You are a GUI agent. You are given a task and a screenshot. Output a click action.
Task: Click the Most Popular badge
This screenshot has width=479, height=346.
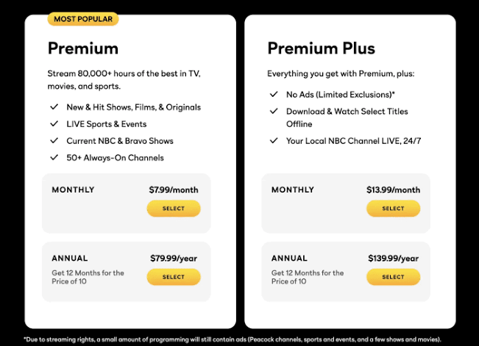(83, 19)
